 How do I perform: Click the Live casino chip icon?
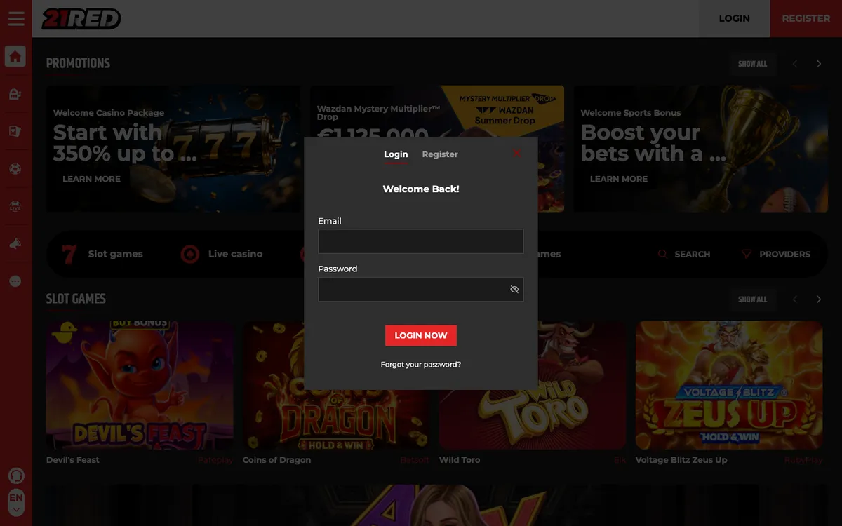(189, 254)
